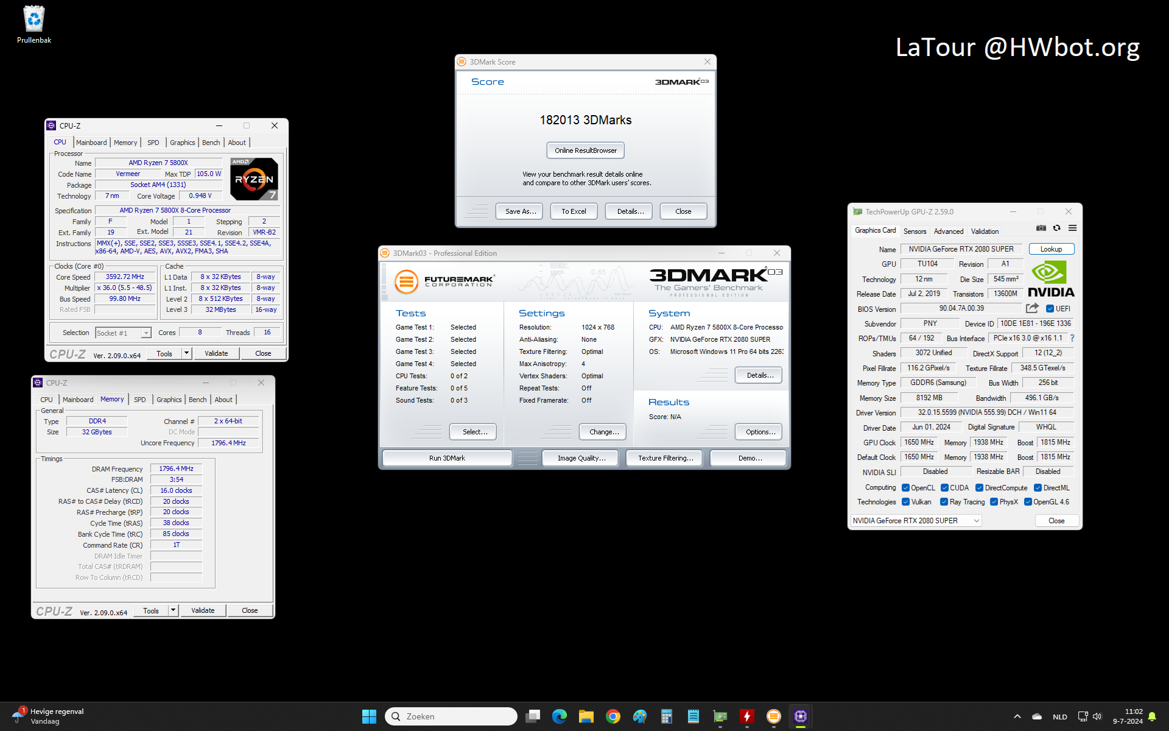Show hidden system tray icons chevron
Screen dimensions: 1169x731
[x=1017, y=716]
